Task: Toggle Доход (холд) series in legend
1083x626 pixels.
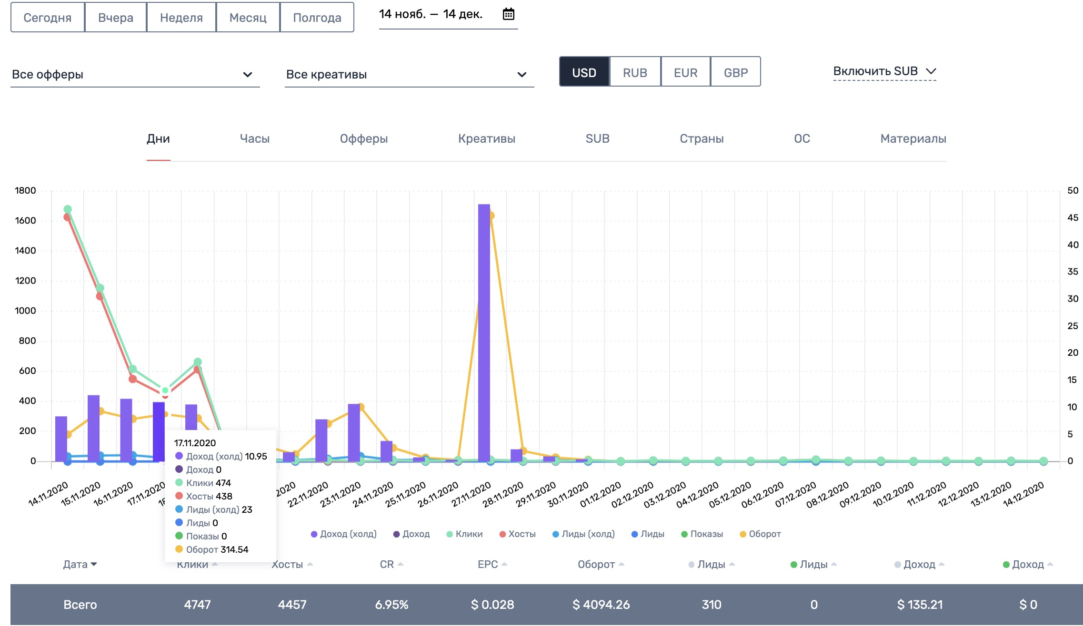Action: (314, 534)
